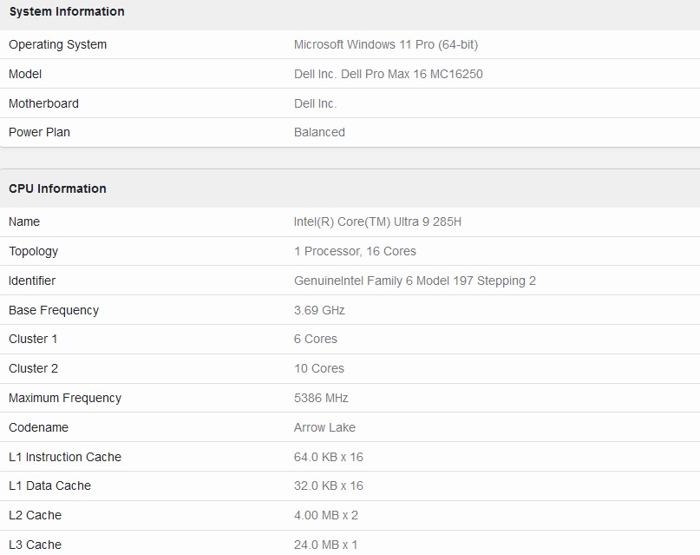Select the Motherboard row label
700x555 pixels.
pos(43,103)
